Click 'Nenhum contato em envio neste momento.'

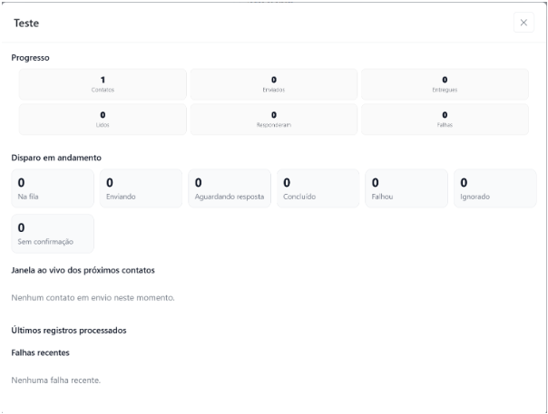pos(93,298)
